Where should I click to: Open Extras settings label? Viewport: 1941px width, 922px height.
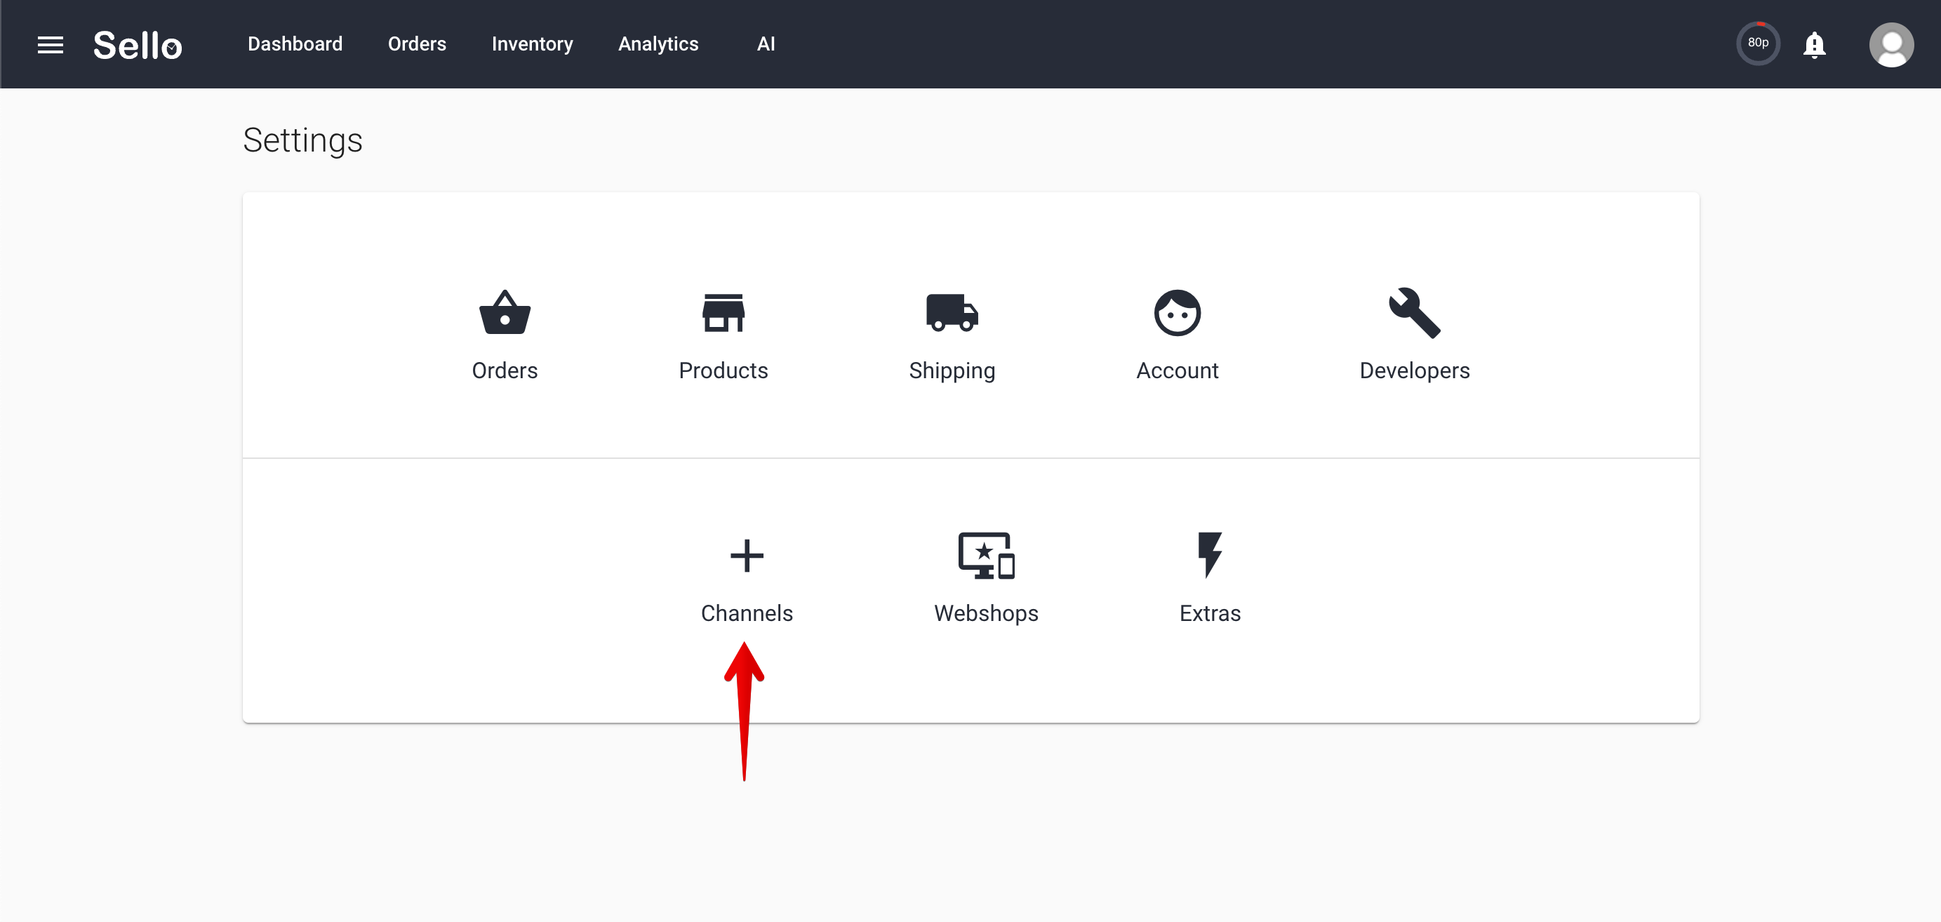pyautogui.click(x=1209, y=613)
